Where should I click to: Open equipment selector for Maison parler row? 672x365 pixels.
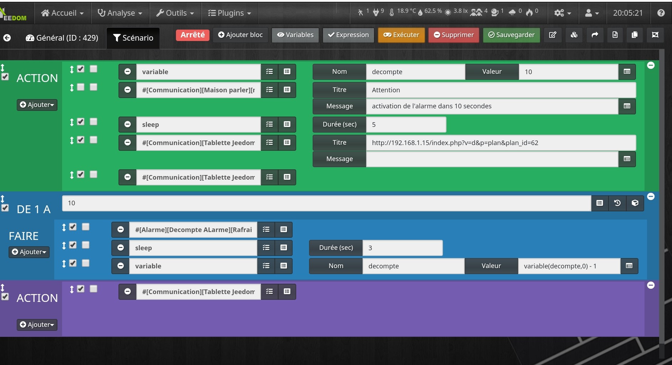[x=287, y=90]
